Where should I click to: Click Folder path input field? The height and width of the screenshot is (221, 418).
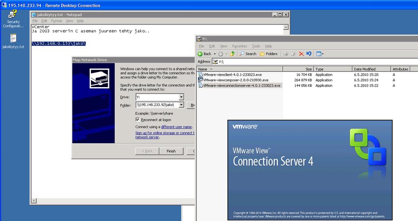tap(157, 105)
